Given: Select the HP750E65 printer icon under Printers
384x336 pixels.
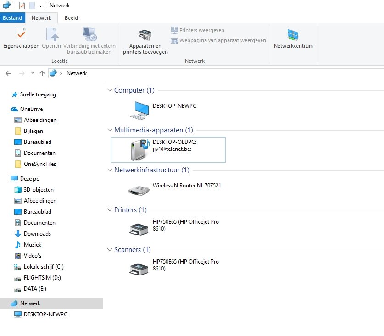Looking at the screenshot, I should [139, 229].
